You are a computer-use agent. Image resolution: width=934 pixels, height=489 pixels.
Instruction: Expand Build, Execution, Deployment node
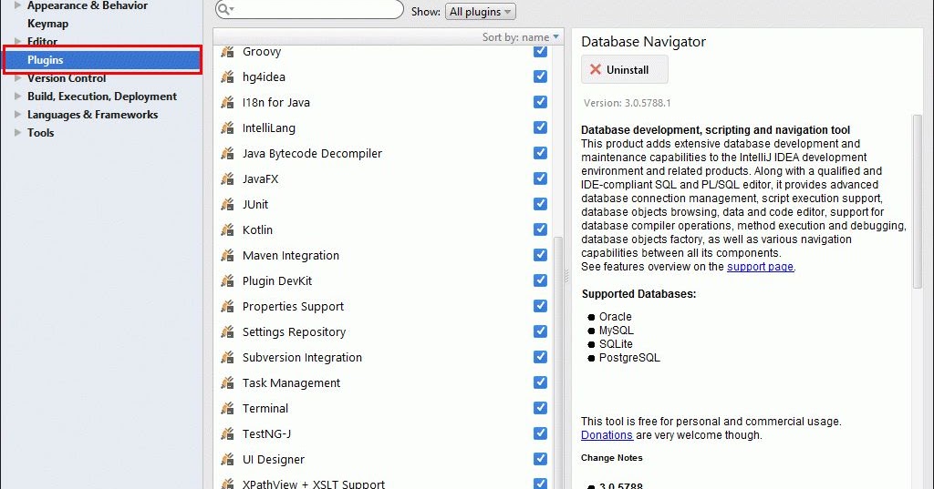(x=18, y=97)
